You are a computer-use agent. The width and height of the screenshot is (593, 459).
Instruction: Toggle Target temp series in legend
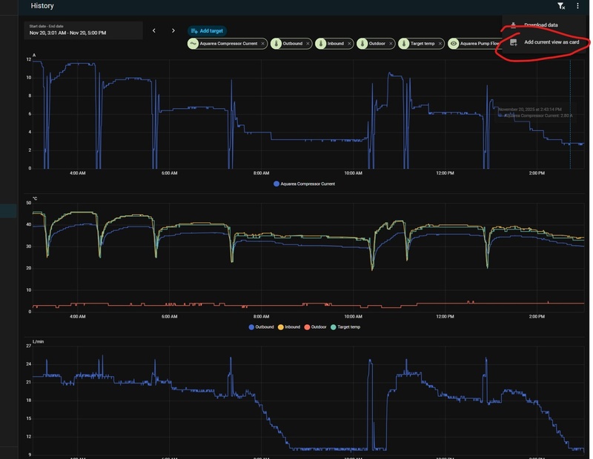pyautogui.click(x=345, y=327)
